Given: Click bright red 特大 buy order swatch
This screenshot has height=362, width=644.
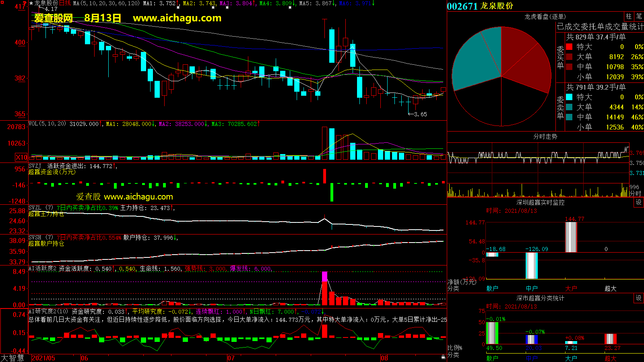Looking at the screenshot, I should pyautogui.click(x=569, y=47).
